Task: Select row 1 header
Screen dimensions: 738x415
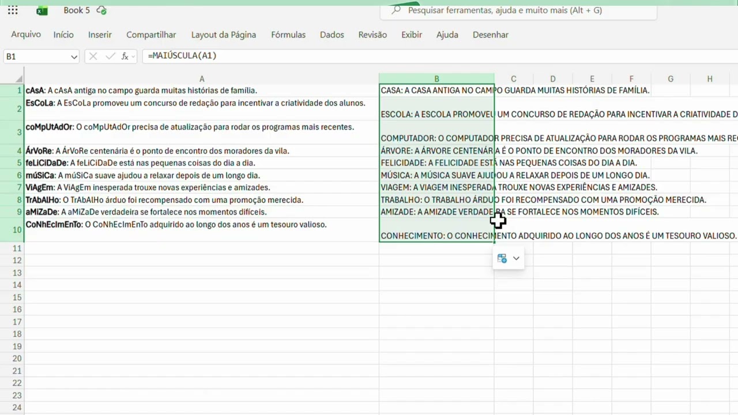Action: [x=12, y=90]
